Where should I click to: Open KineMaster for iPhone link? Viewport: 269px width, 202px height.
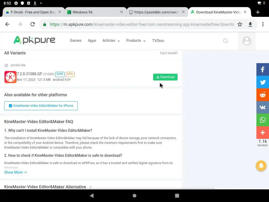pyautogui.click(x=41, y=106)
